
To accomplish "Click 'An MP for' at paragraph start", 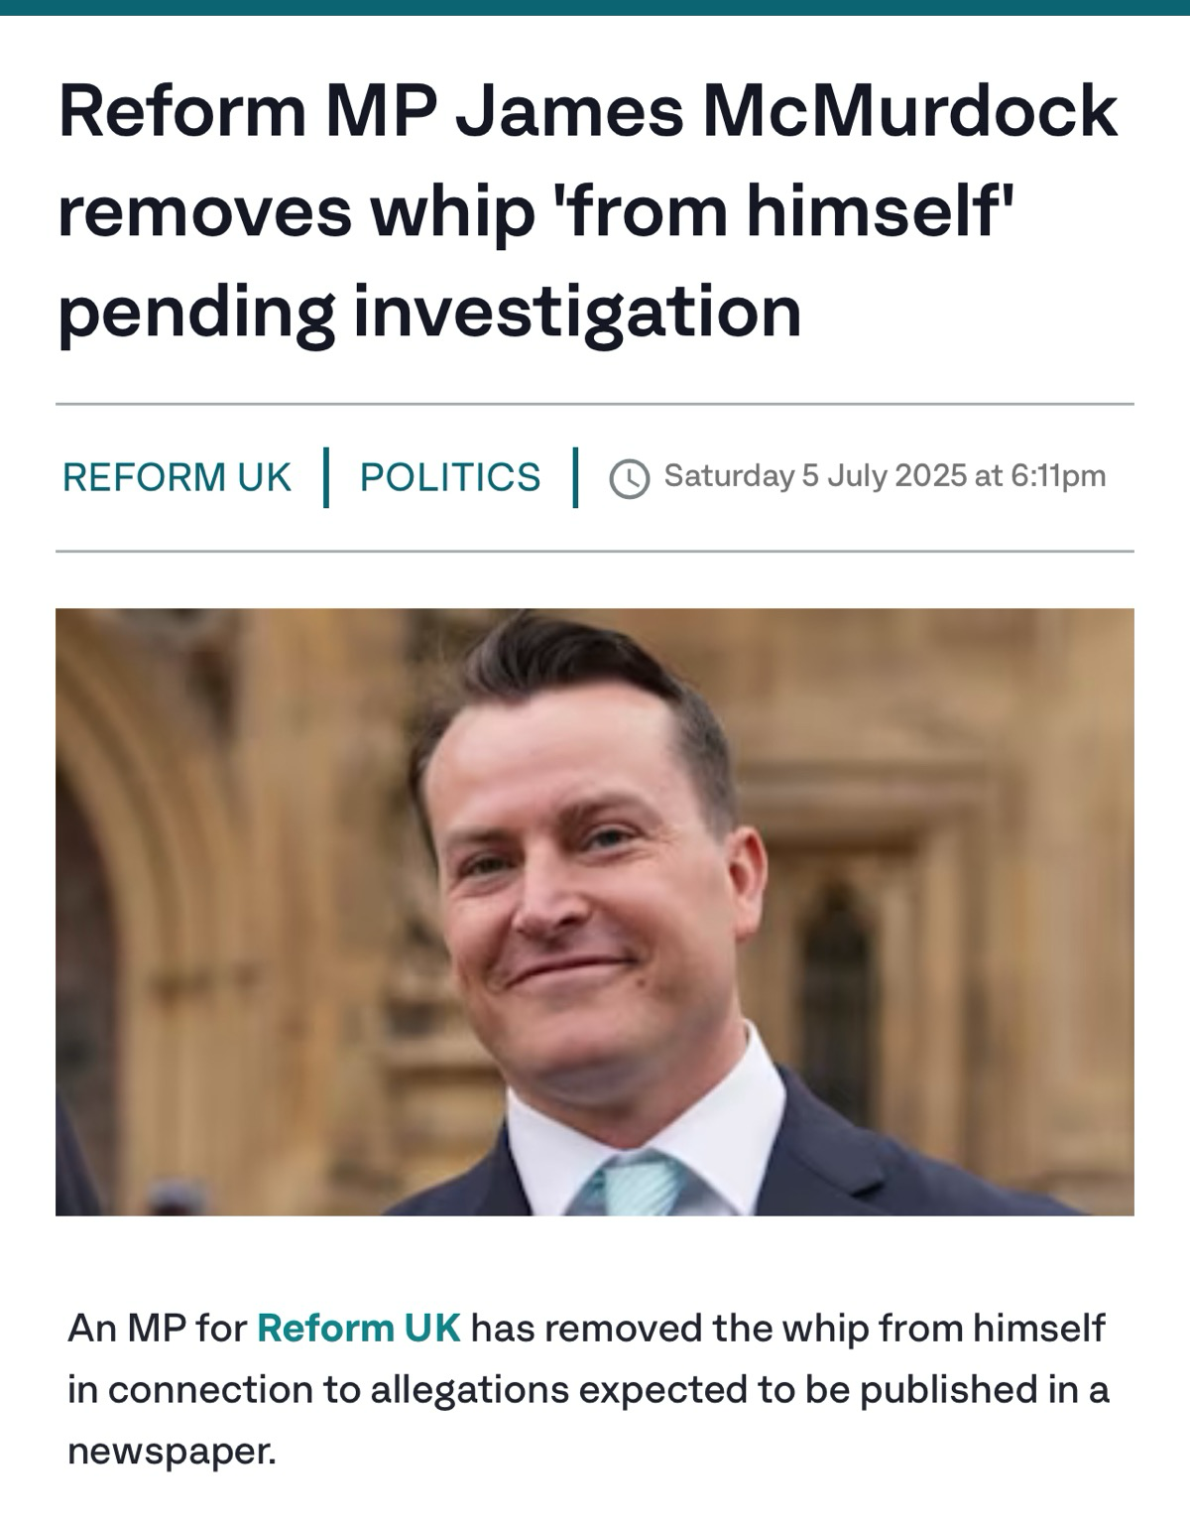I will click(x=157, y=1328).
